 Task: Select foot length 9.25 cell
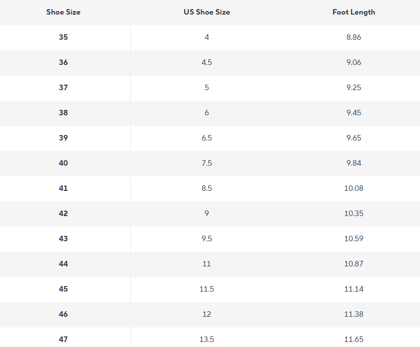(353, 88)
